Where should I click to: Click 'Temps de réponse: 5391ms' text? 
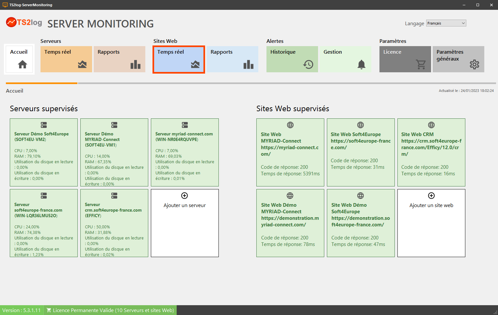point(290,174)
